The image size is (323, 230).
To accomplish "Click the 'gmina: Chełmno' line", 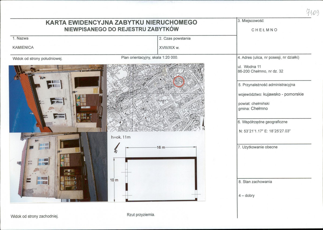I will pyautogui.click(x=253, y=109).
